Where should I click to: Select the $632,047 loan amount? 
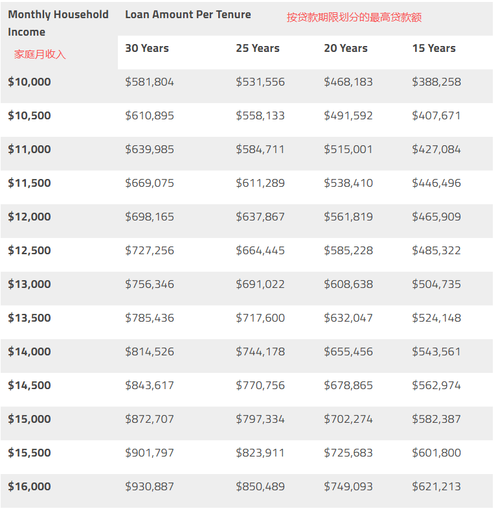348,318
